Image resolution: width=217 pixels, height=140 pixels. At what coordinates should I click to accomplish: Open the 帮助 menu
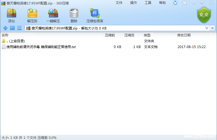click(x=162, y=3)
